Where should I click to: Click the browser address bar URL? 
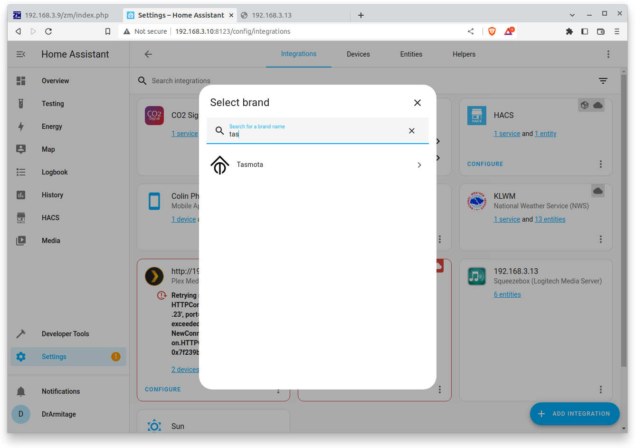coord(233,31)
